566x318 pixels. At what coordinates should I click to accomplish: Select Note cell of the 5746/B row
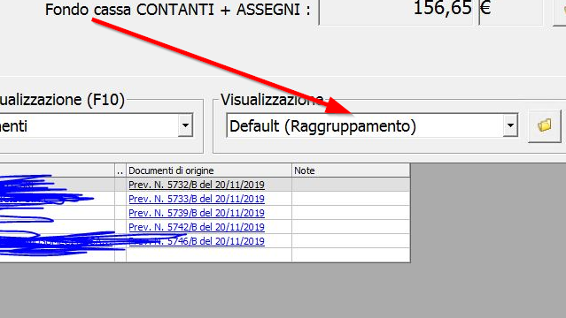pos(351,241)
